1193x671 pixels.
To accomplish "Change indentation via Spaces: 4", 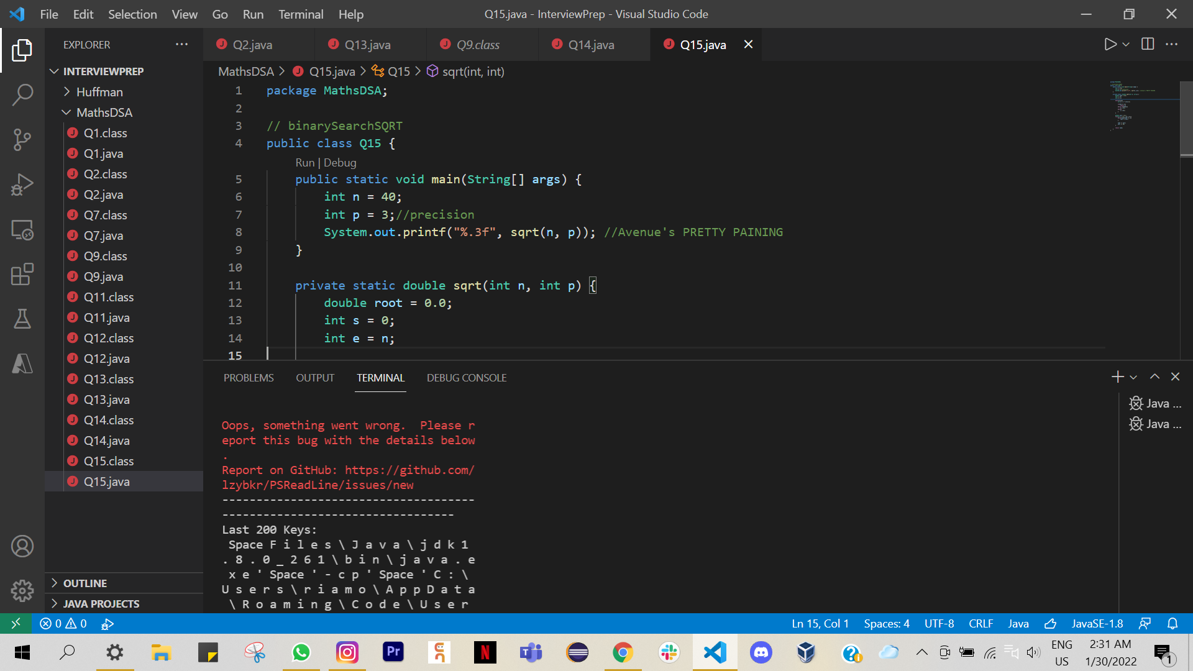I will (887, 623).
